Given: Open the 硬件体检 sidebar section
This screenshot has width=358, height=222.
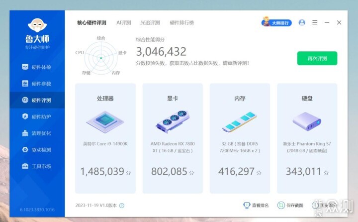Looking at the screenshot, I should click(x=37, y=67).
